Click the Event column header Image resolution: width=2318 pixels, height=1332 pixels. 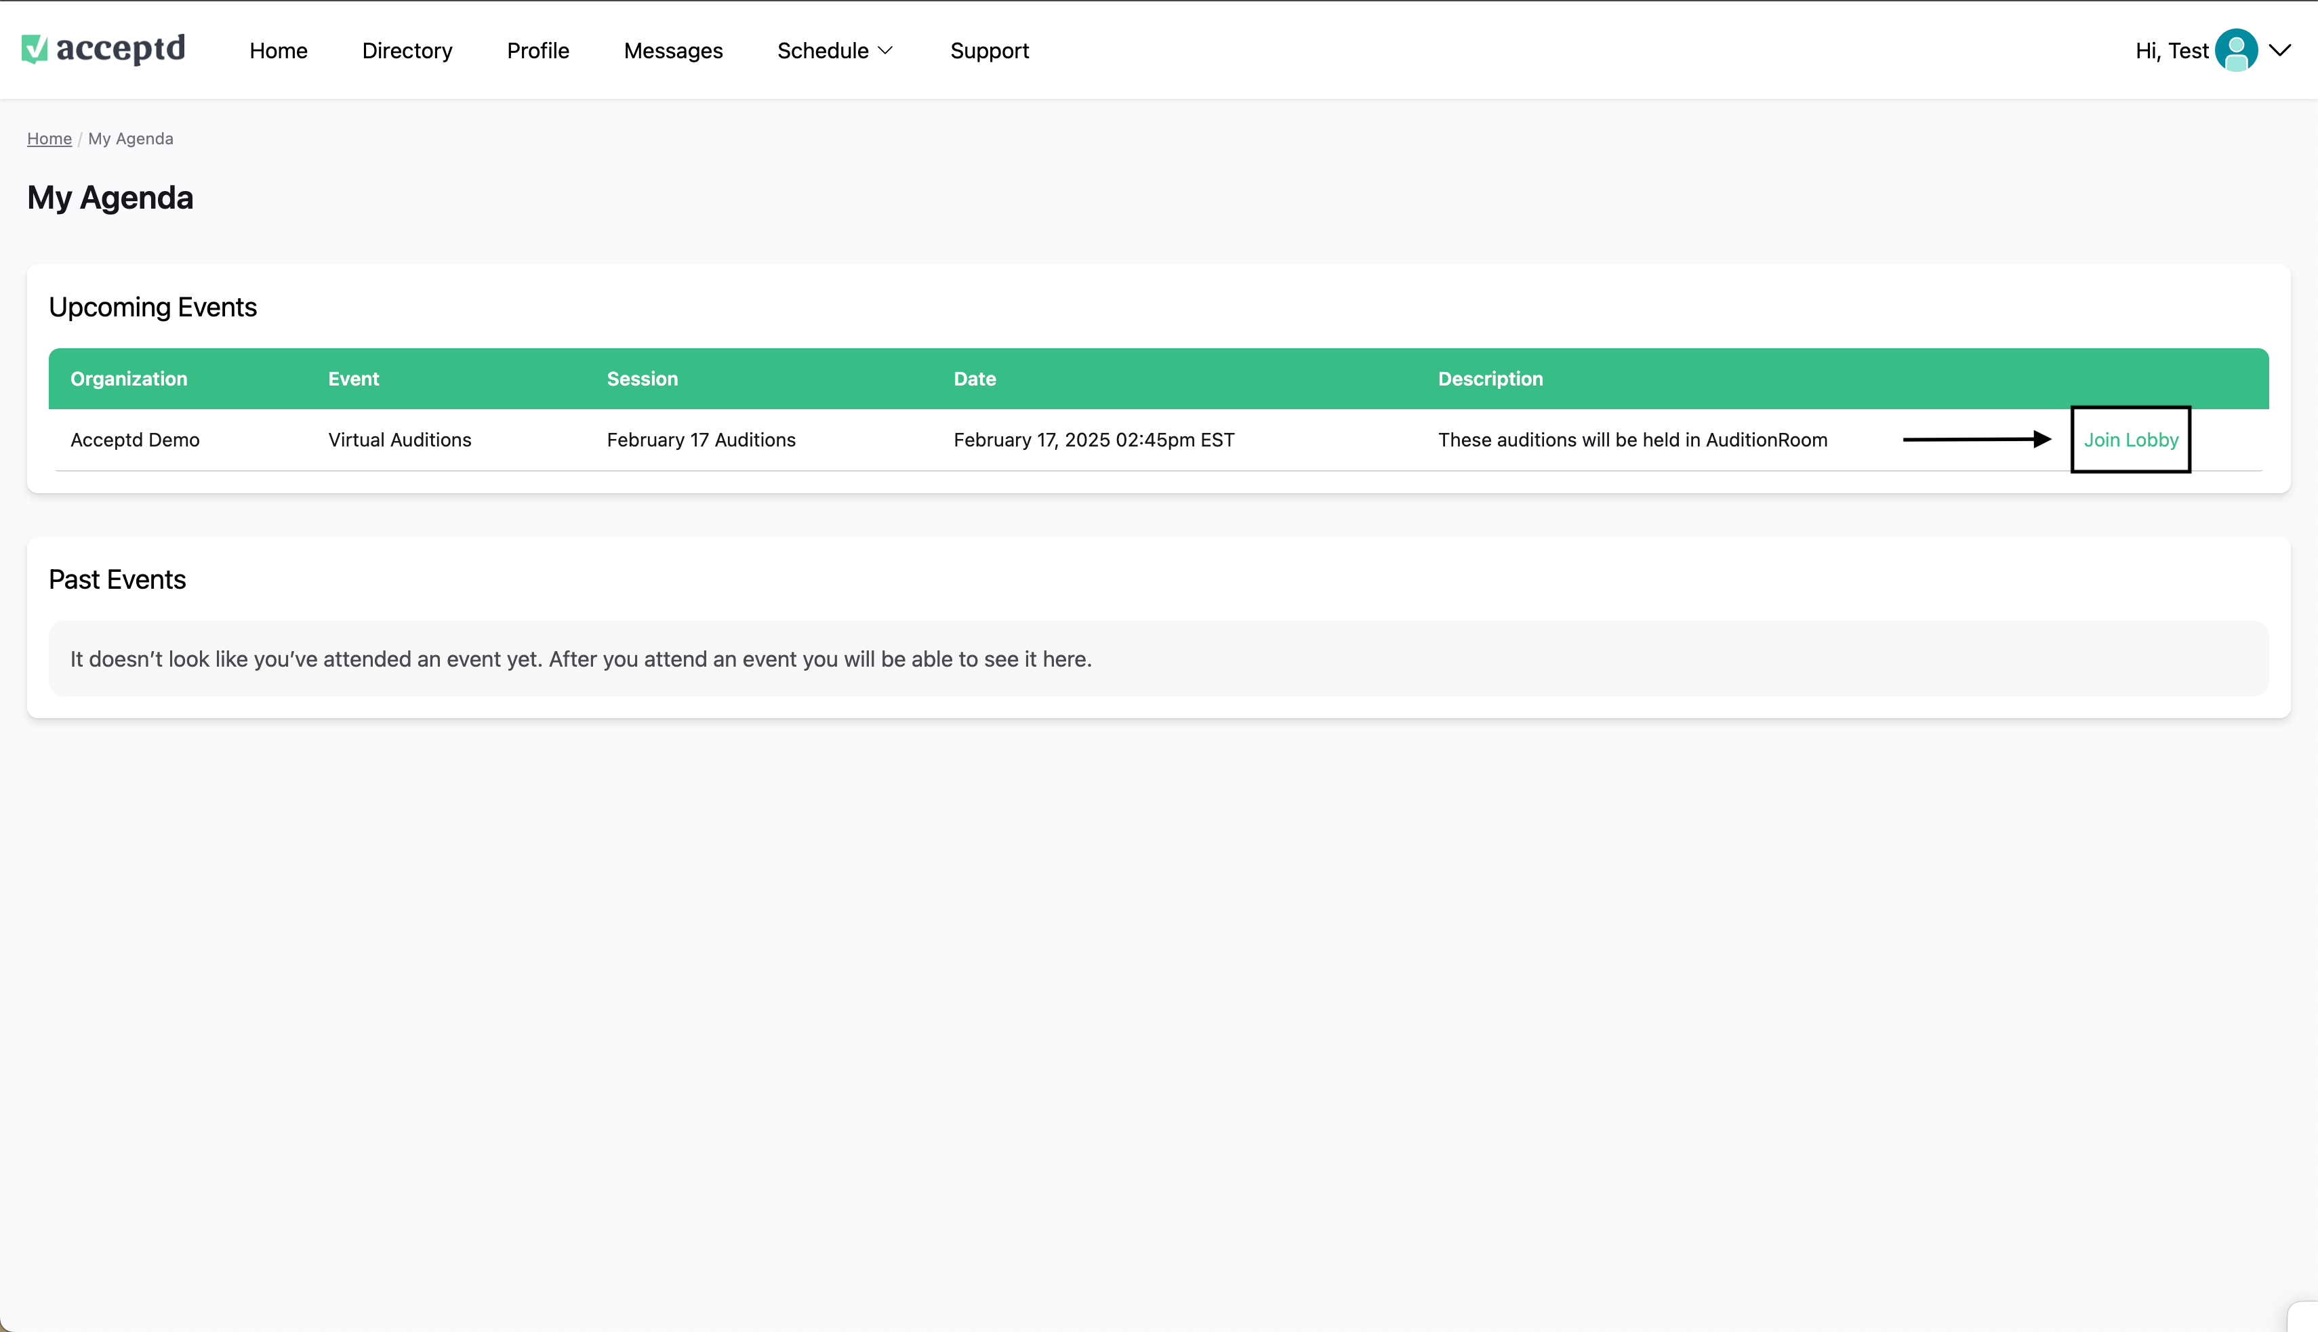pos(353,379)
